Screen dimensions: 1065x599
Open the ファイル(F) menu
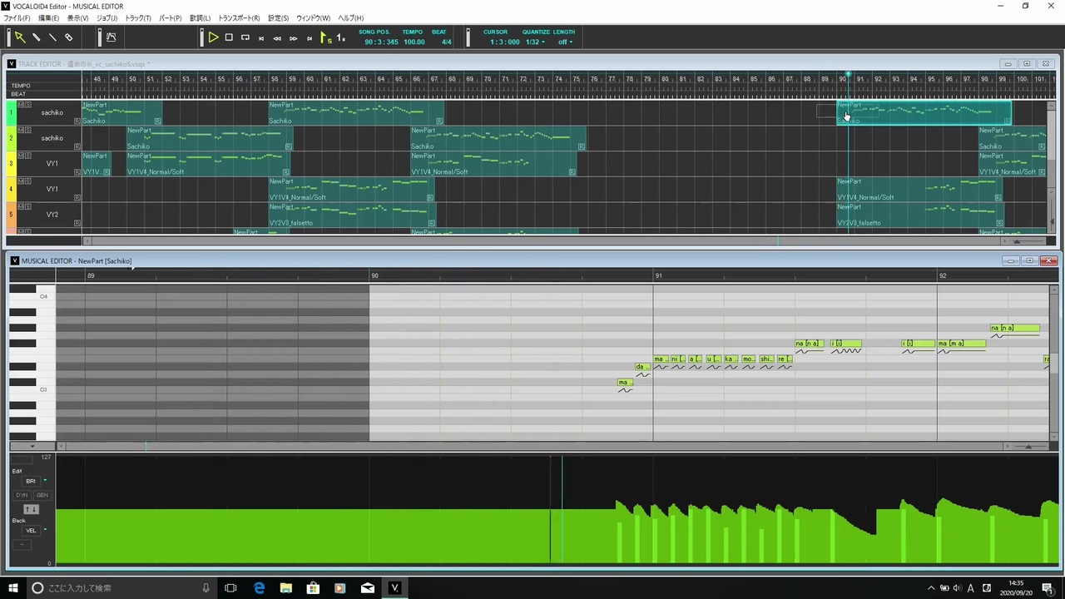(x=17, y=18)
